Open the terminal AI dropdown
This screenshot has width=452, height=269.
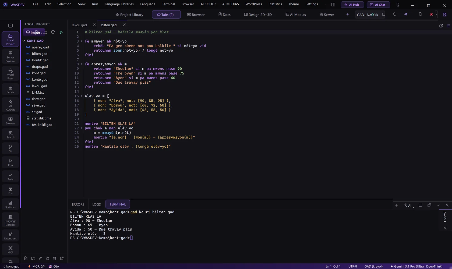409,206
